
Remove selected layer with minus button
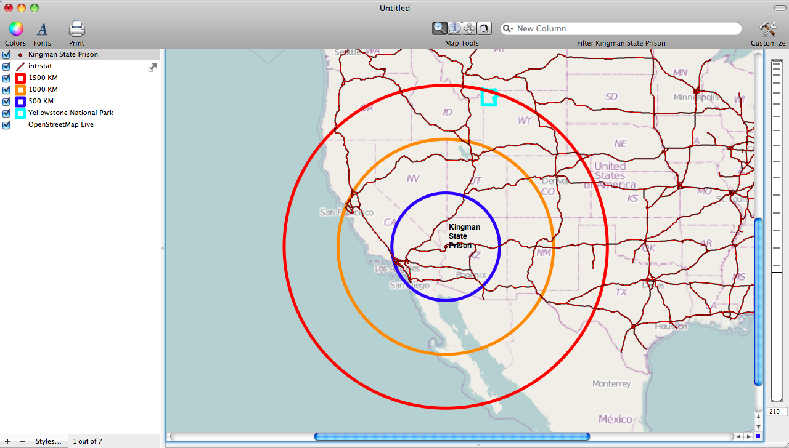click(22, 441)
